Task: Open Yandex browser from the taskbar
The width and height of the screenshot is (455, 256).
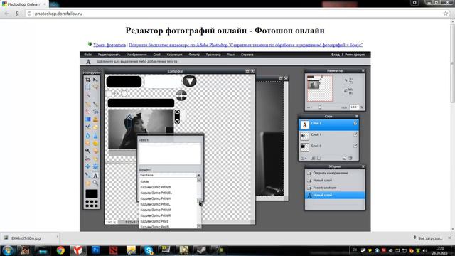Action: 77,250
